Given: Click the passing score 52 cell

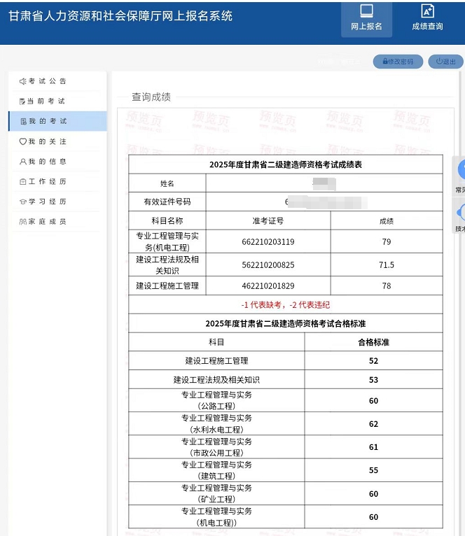Looking at the screenshot, I should click(374, 360).
